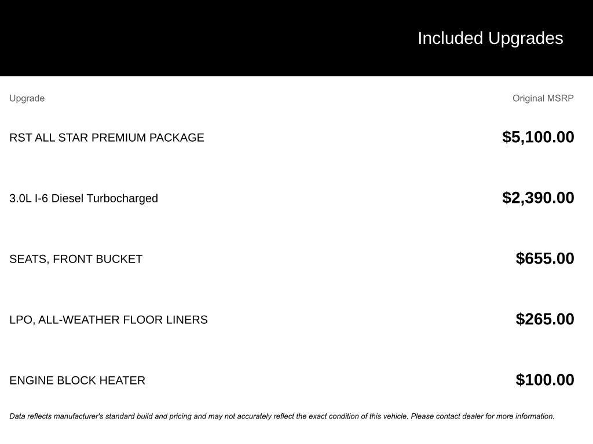The image size is (593, 444).
Task: Click the manufacturer data disclaimer text
Action: pyautogui.click(x=281, y=416)
